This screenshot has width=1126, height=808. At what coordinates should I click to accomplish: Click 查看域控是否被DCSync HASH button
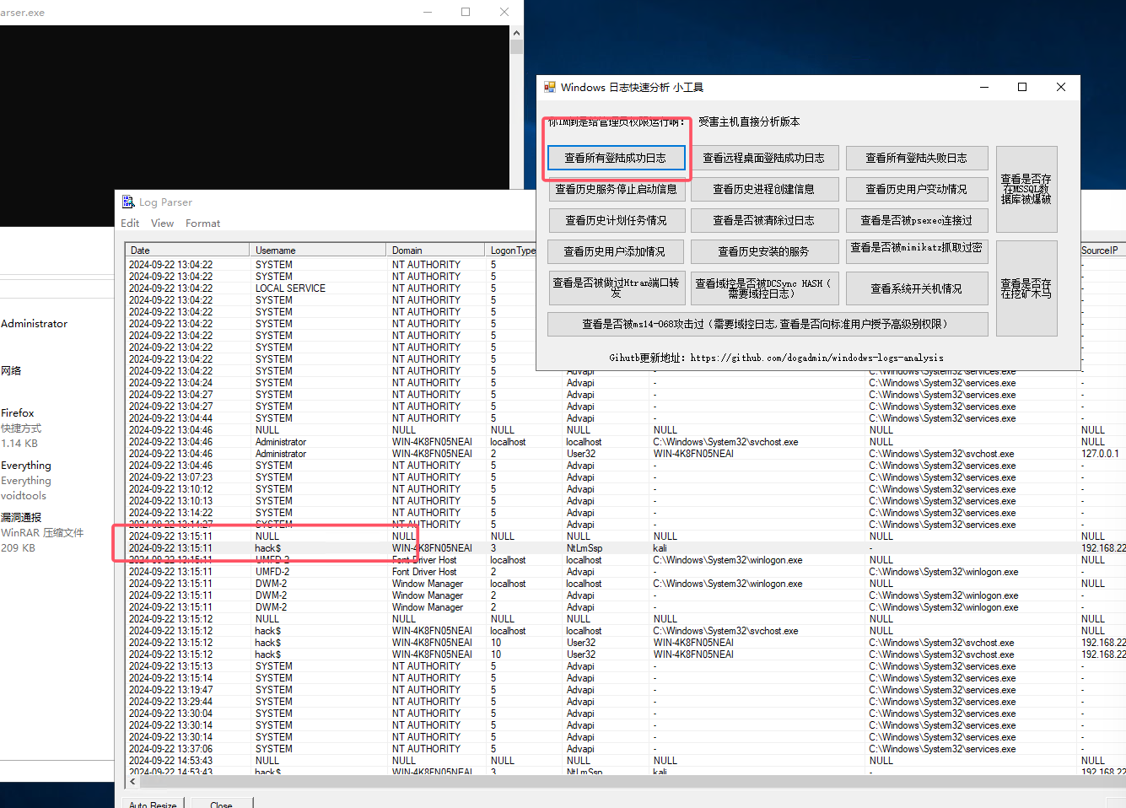tap(764, 288)
